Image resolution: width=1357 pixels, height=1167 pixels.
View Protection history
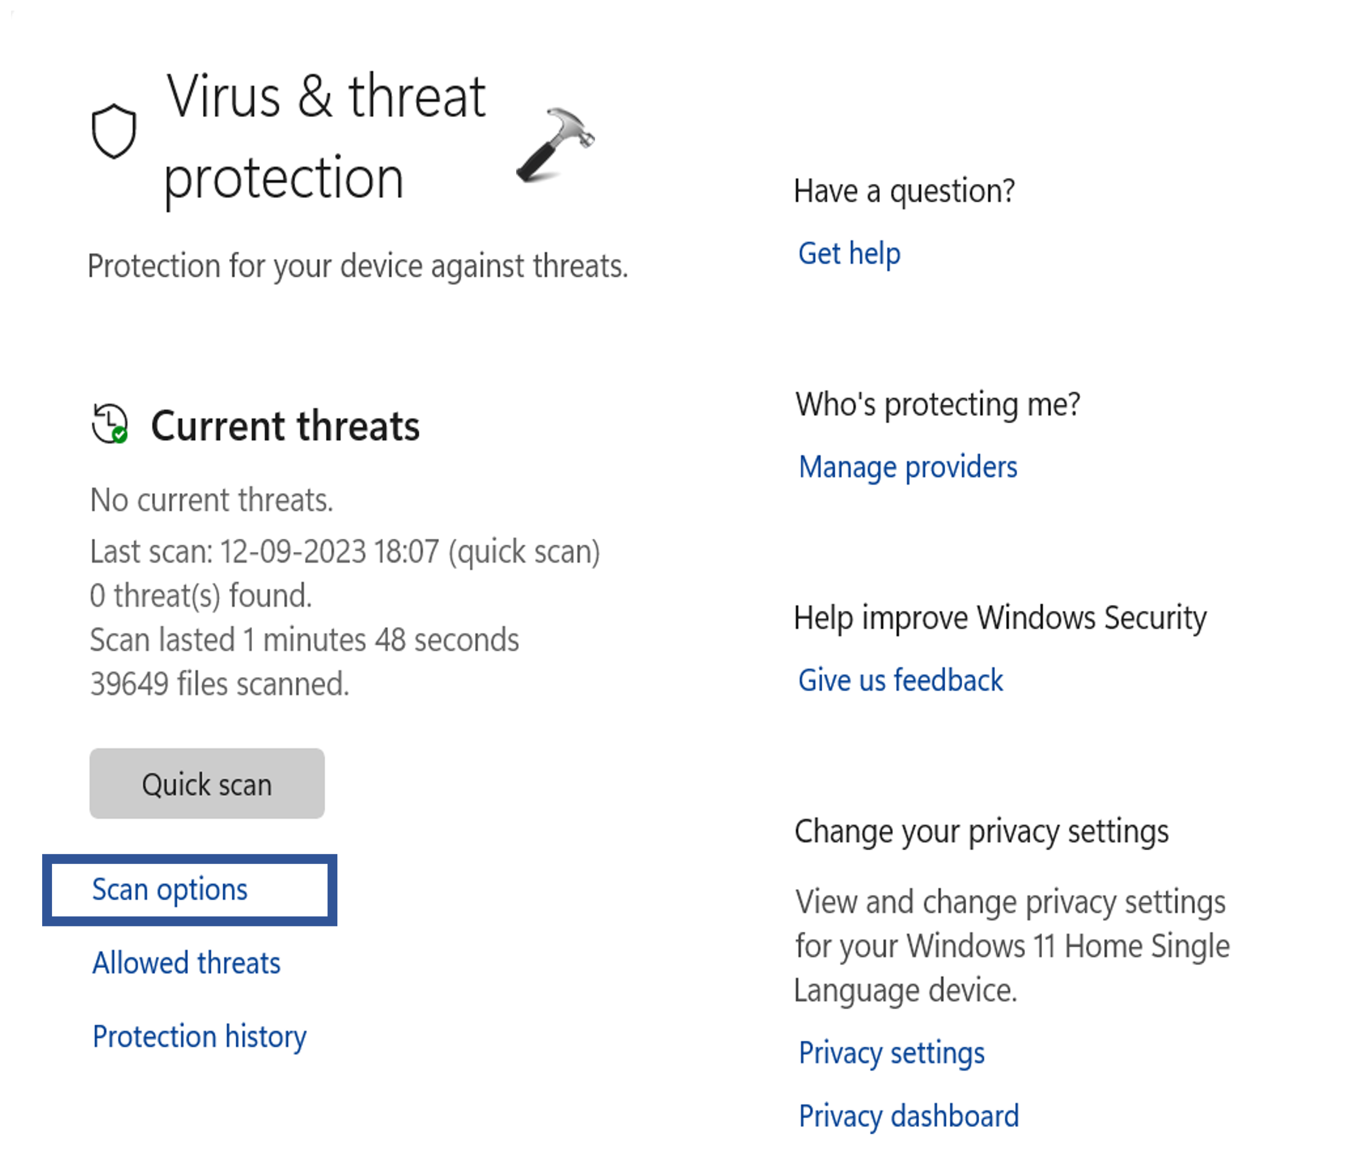[200, 1036]
